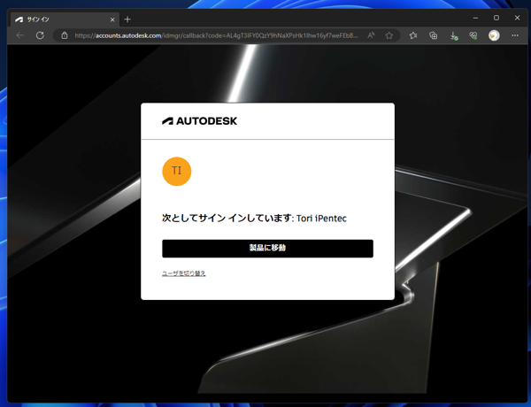The height and width of the screenshot is (407, 531).
Task: Maximize the browser window
Action: (496, 18)
